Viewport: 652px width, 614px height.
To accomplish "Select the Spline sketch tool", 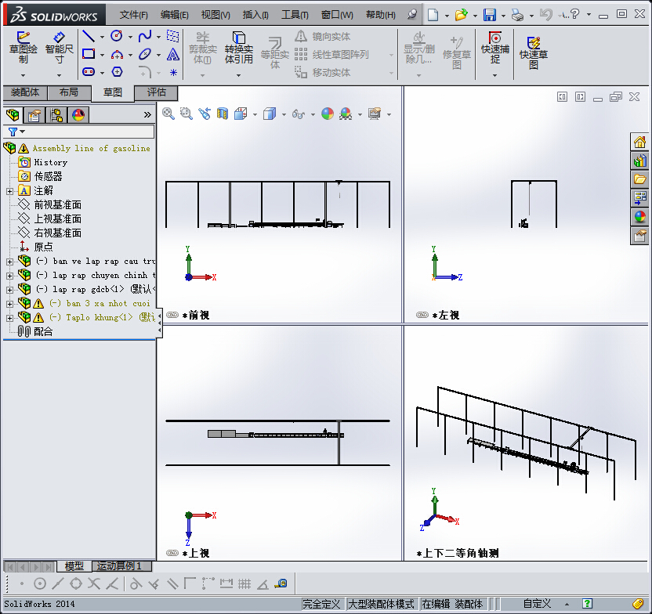I will [x=145, y=36].
